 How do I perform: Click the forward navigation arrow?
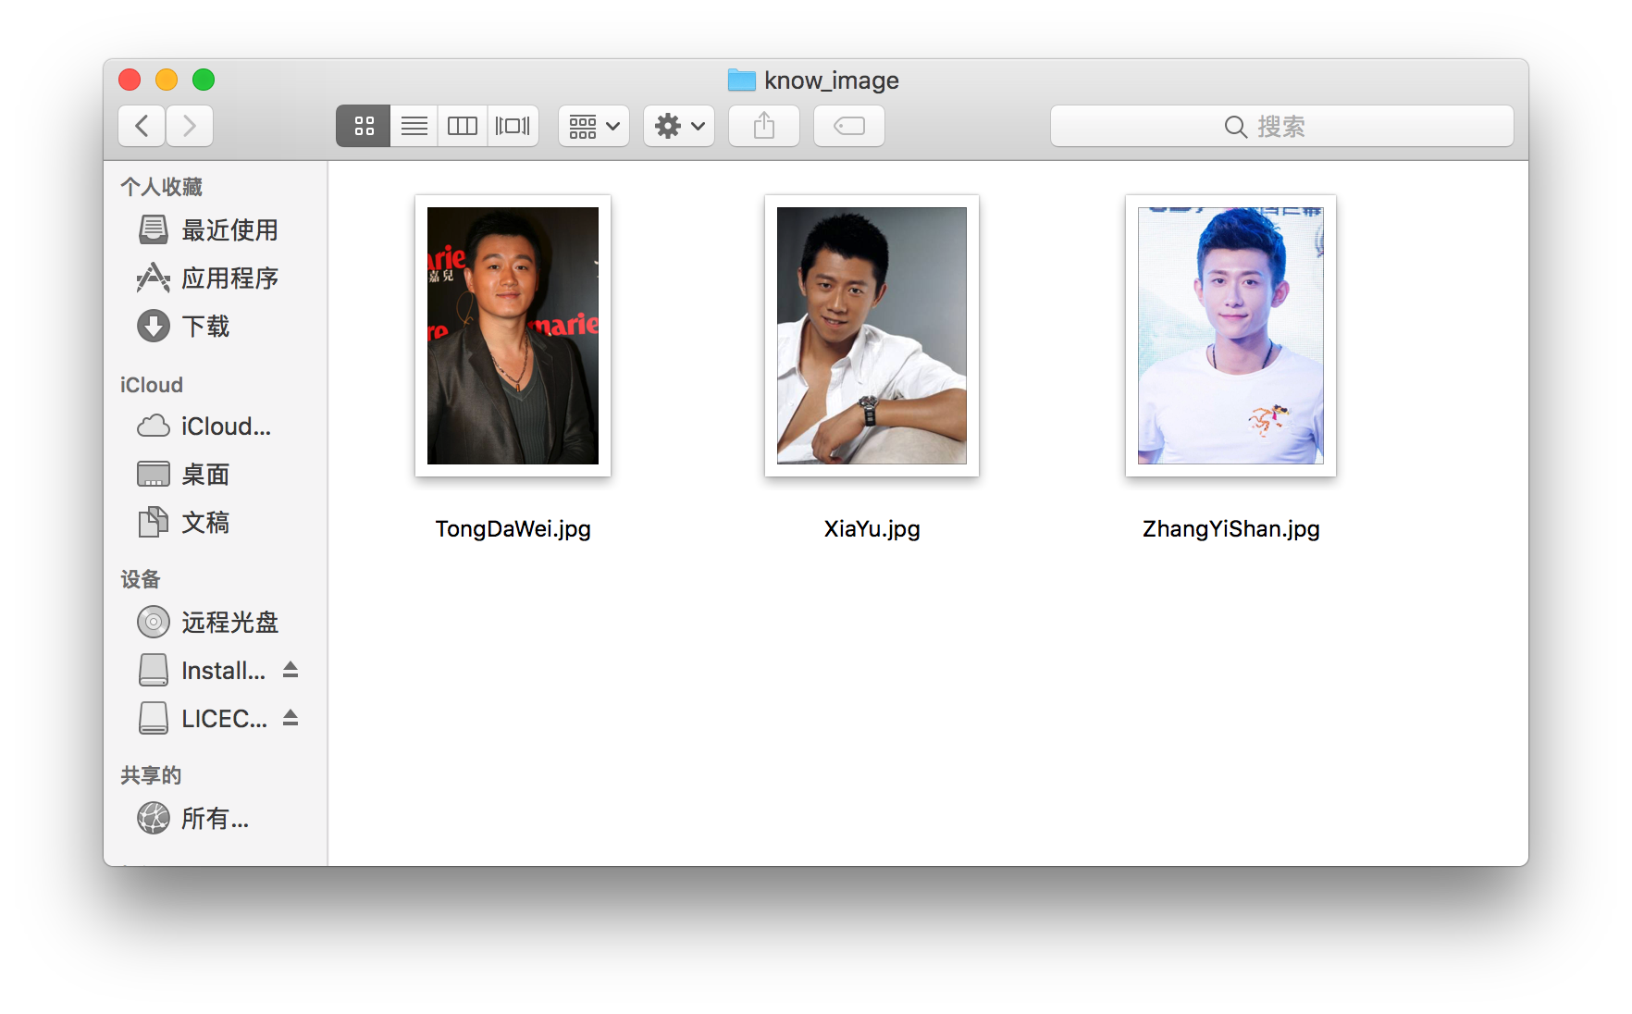[189, 126]
